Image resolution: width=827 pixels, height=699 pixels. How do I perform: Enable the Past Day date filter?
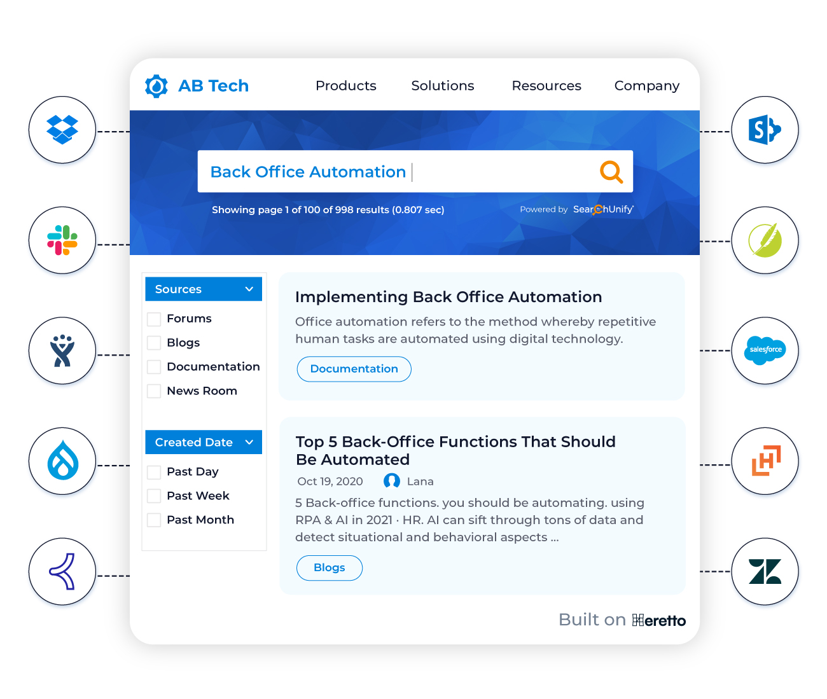[x=154, y=472]
